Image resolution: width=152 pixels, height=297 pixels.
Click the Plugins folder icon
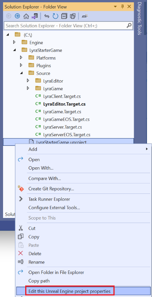31,65
